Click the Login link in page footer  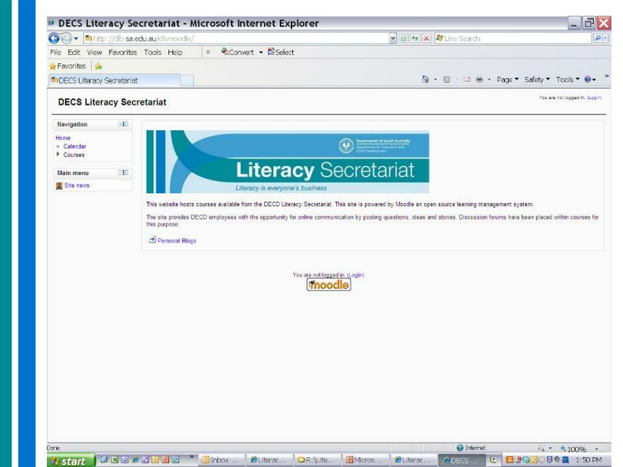pyautogui.click(x=355, y=275)
